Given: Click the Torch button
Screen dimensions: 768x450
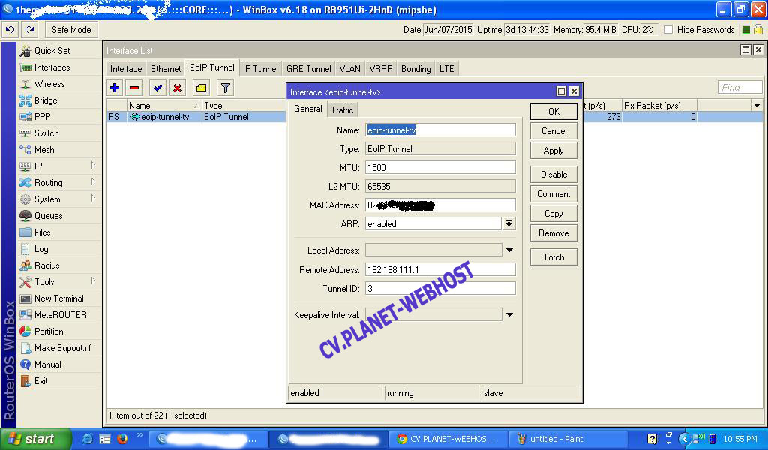Looking at the screenshot, I should pos(553,256).
